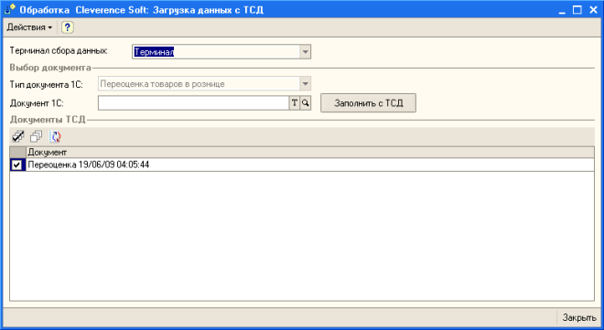Screen dimensions: 604x330
Task: Expand the Терминал сбора данных dropdown arrow
Action: 305,51
